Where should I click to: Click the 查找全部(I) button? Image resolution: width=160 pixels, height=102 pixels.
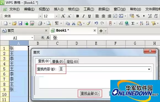[90, 93]
